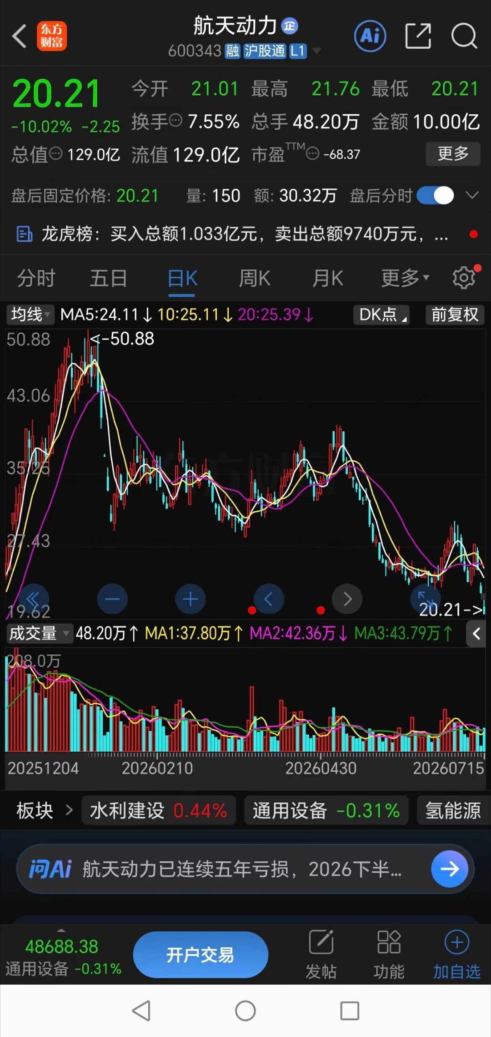491x1037 pixels.
Task: Open the Ai assistant icon in header
Action: [370, 36]
